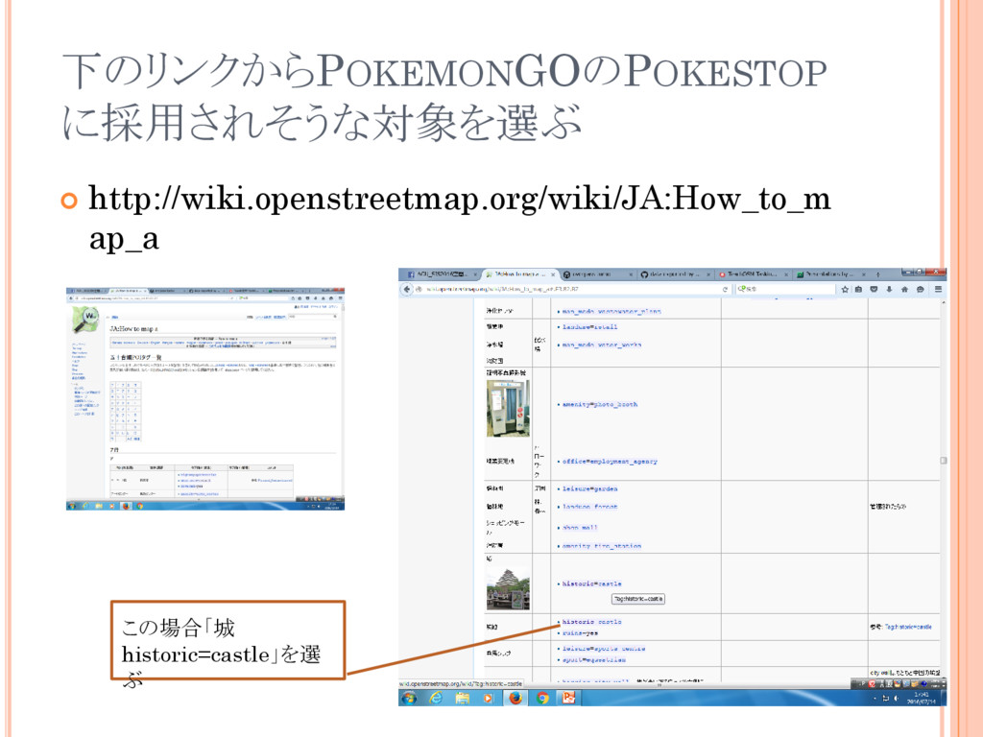983x737 pixels.
Task: Click Firefox icon in taskbar
Action: point(515,698)
